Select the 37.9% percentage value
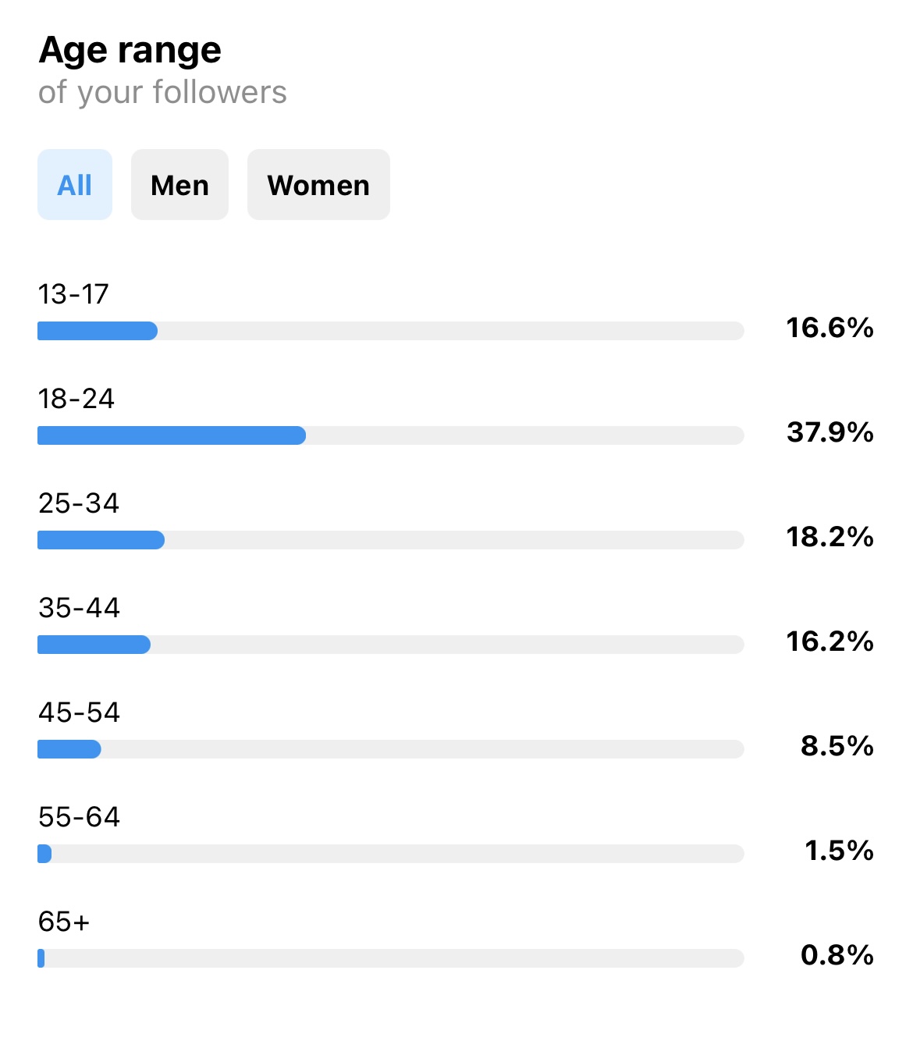The width and height of the screenshot is (913, 1041). tap(830, 432)
